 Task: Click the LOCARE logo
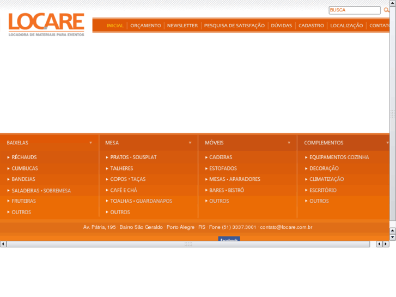click(x=46, y=25)
